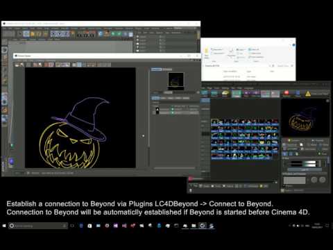This screenshot has width=333, height=250.
Task: Click the address bar in the File Explorer window
Action: tap(238, 66)
